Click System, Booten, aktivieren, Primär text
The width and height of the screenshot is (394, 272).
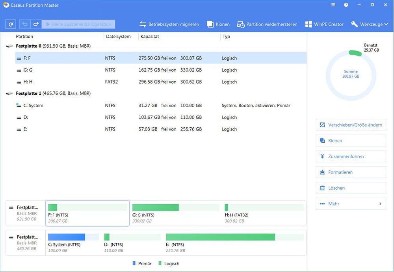[x=256, y=106]
